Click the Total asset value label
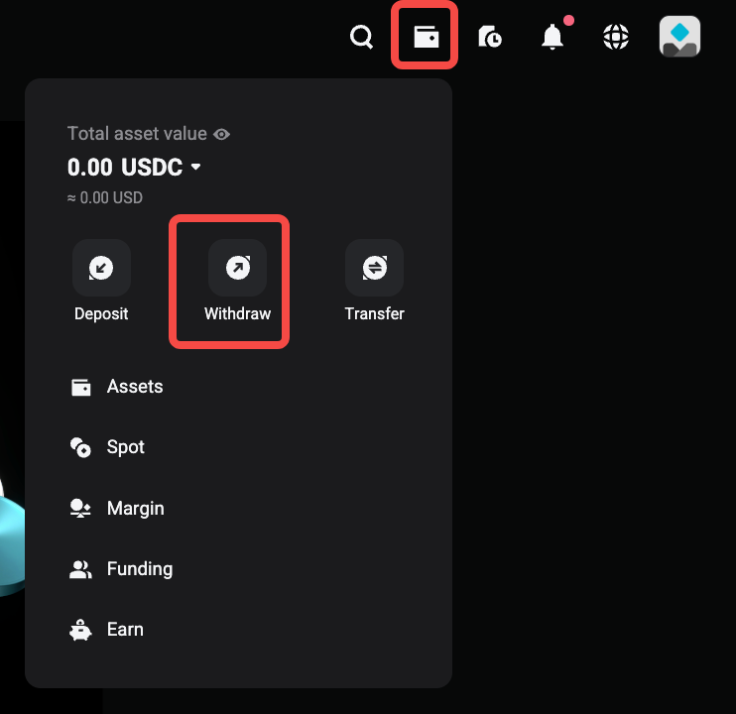Screen dimensions: 736x714 (x=137, y=134)
